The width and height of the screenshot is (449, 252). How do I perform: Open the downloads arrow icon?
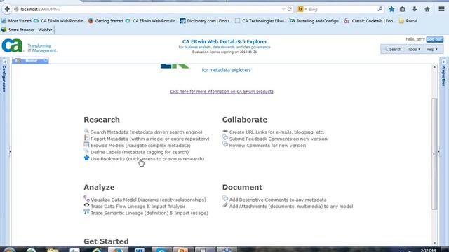[415, 9]
